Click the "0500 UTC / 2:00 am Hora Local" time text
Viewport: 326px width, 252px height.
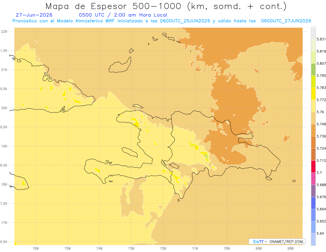123,15
